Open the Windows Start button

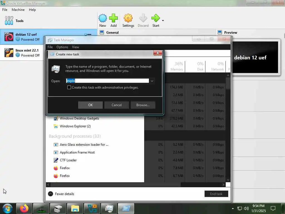coord(8,208)
